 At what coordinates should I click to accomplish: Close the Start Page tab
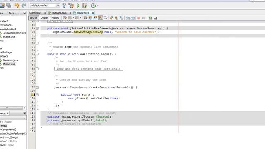click(45, 13)
